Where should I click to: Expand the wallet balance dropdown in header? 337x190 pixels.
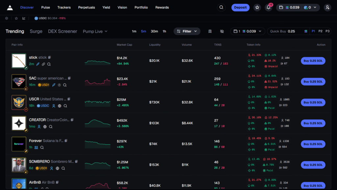tap(298, 7)
